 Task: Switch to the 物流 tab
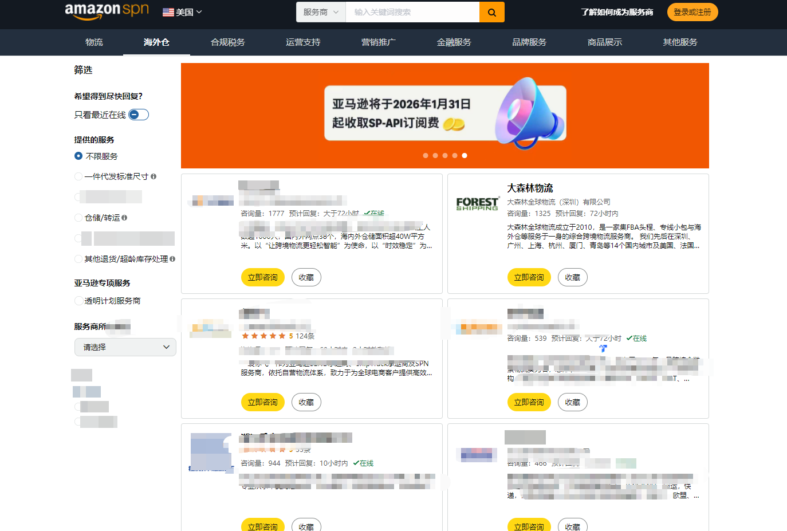click(94, 42)
